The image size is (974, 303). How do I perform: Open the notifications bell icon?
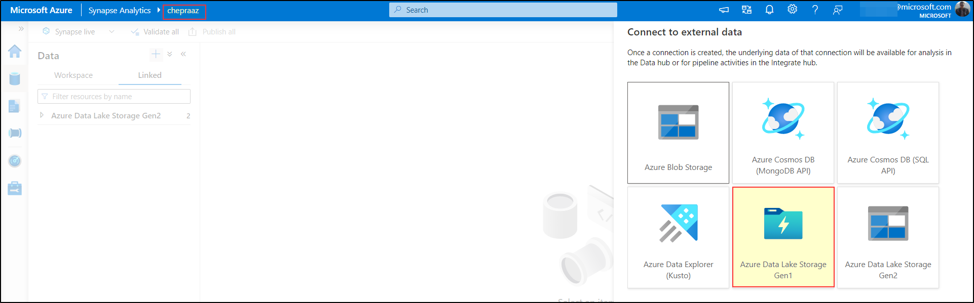[769, 10]
